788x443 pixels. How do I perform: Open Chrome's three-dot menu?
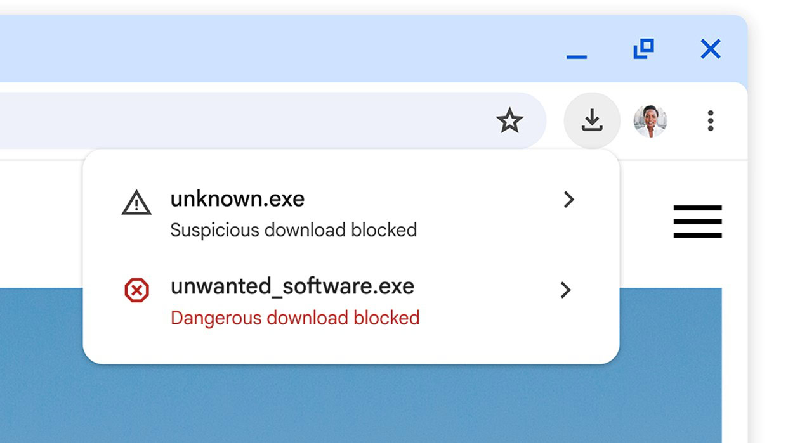click(710, 120)
